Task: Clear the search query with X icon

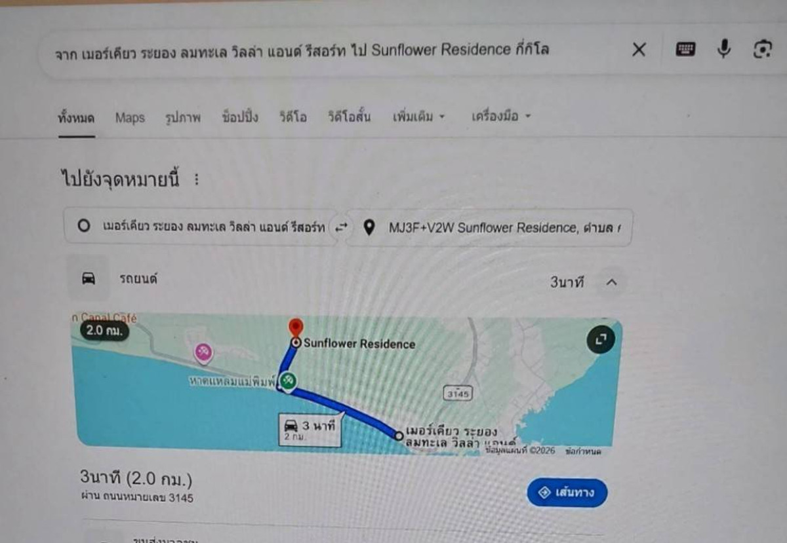Action: point(639,50)
